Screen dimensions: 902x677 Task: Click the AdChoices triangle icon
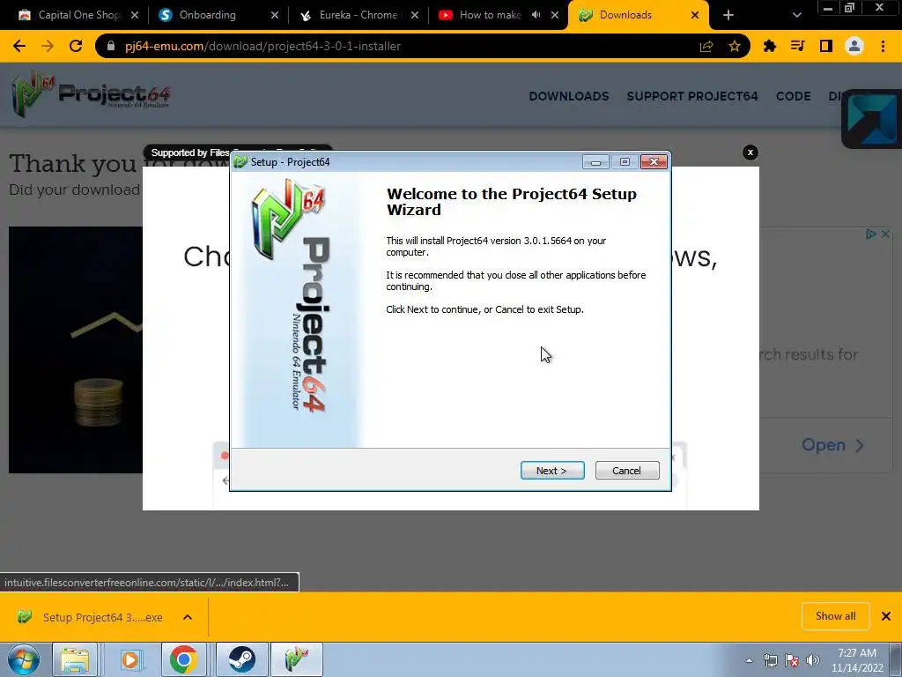point(871,234)
